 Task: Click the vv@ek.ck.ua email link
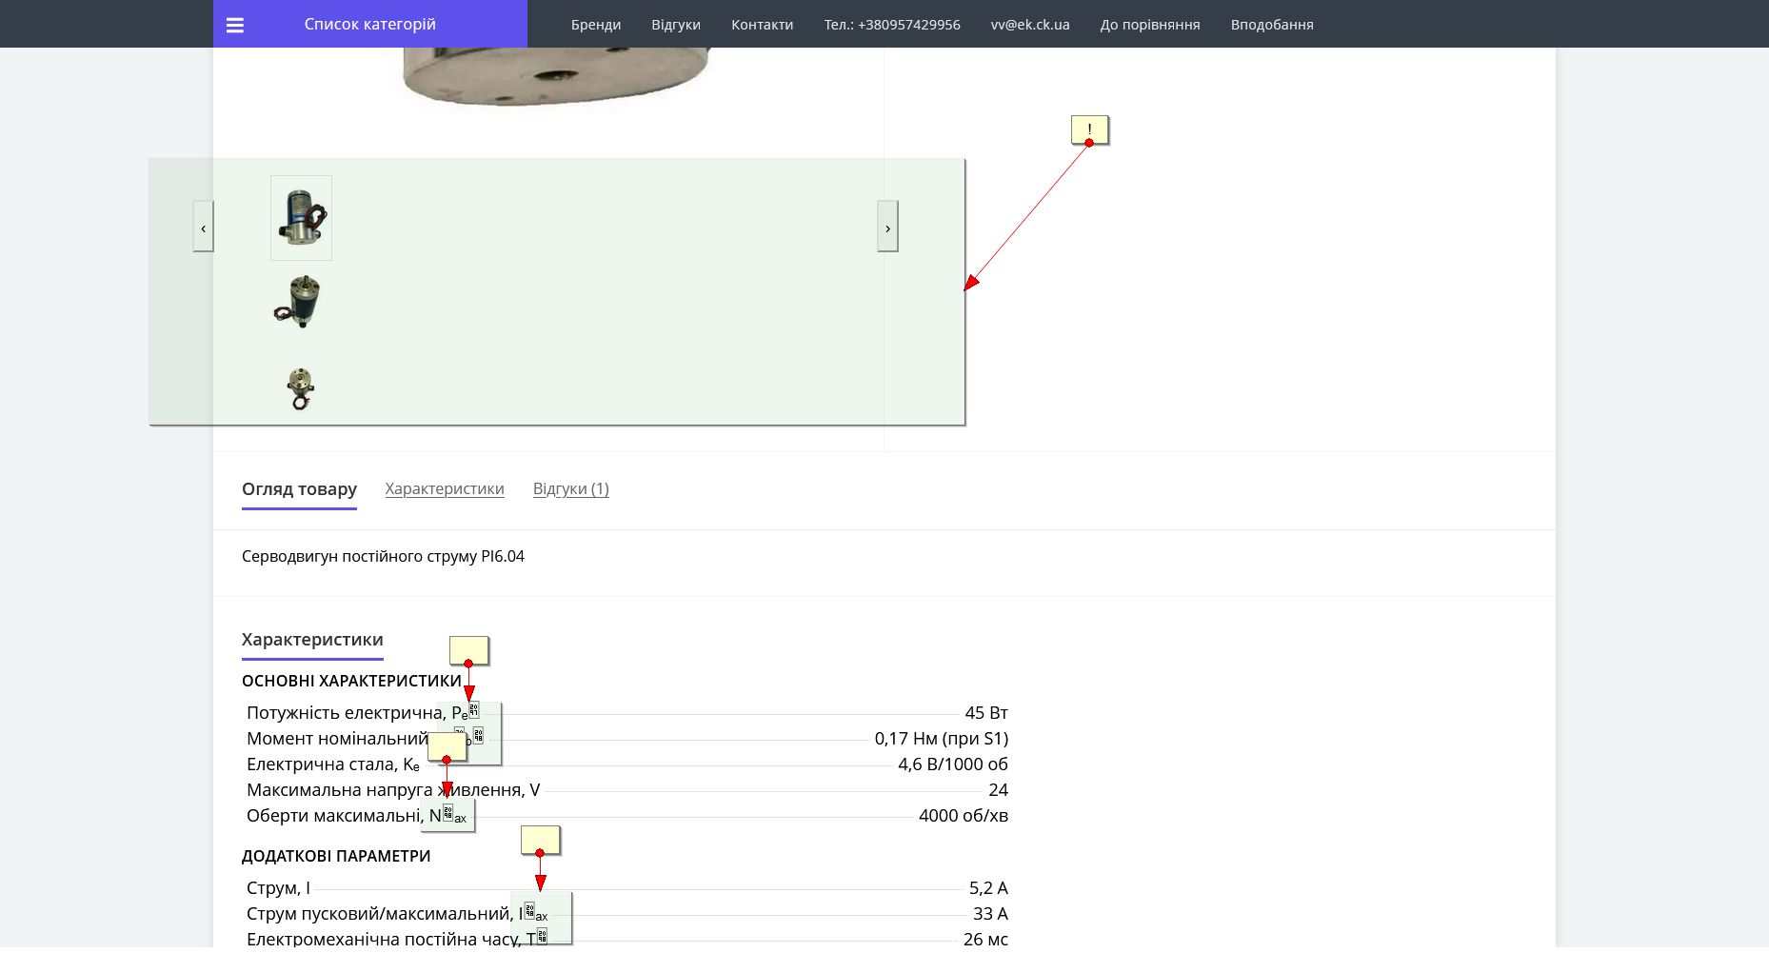pos(1030,25)
